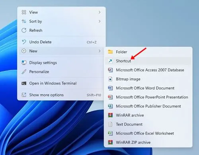Create a new Text Document

point(148,124)
